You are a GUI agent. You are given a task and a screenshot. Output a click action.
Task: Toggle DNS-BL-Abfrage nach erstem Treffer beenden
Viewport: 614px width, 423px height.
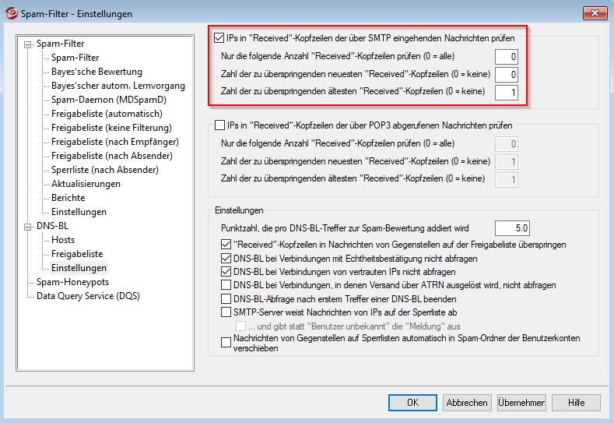[x=226, y=300]
